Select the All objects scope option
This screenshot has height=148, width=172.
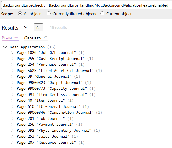tap(20, 14)
